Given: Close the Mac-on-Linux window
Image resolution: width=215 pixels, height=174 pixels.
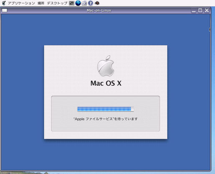Looking at the screenshot, I should point(207,10).
